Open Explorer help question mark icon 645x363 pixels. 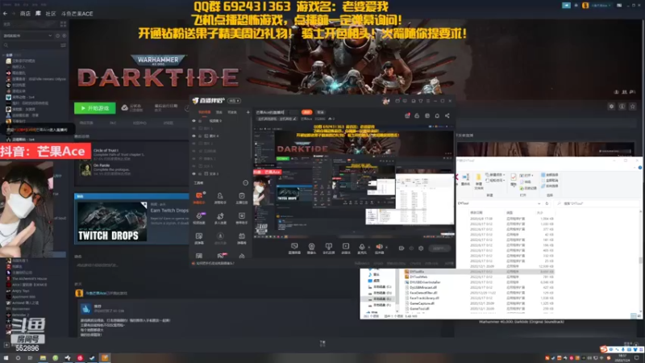click(640, 168)
